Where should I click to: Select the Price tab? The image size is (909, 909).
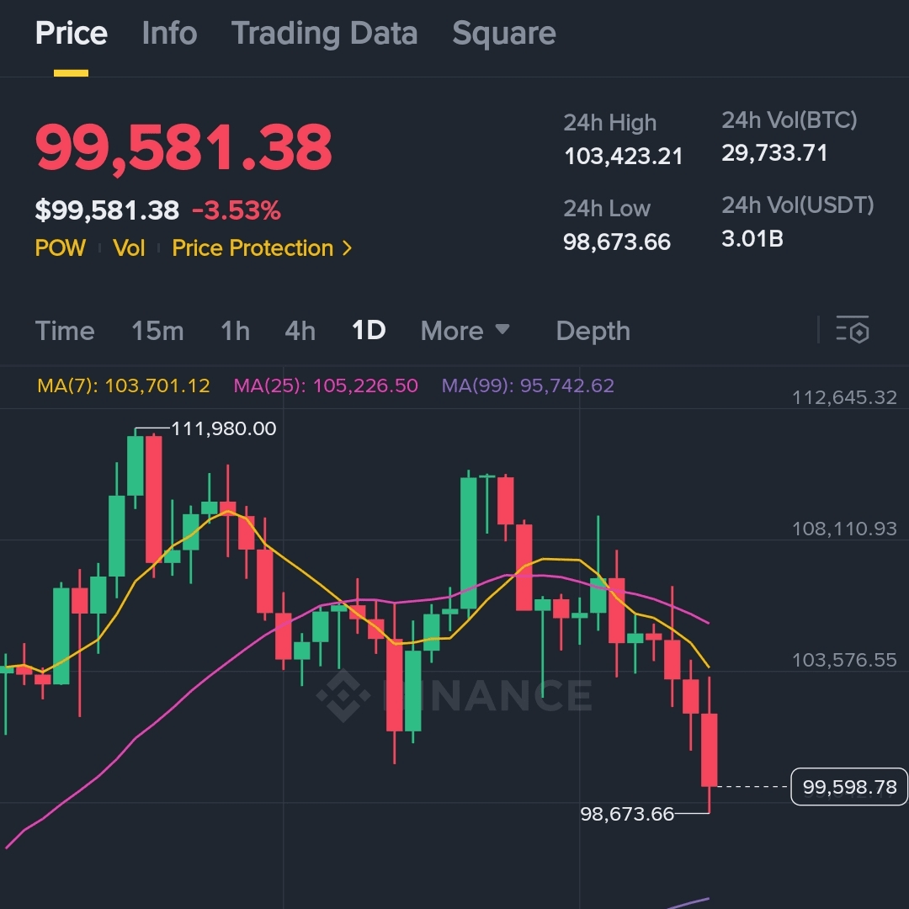[x=71, y=34]
